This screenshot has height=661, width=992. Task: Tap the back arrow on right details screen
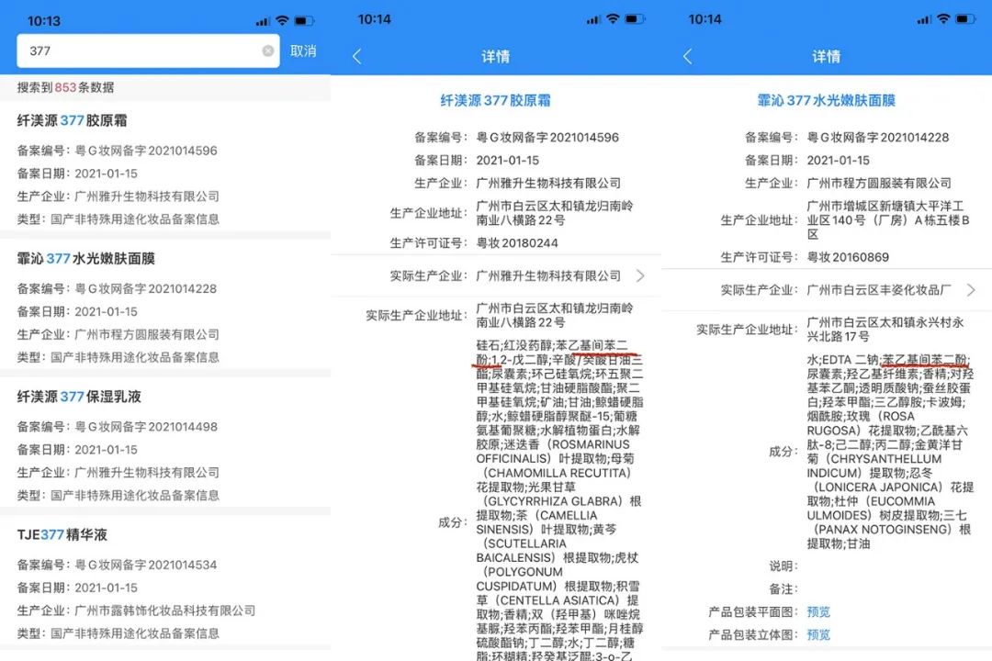click(x=687, y=57)
